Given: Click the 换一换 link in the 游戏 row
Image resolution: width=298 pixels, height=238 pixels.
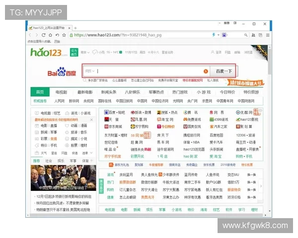Looking at the screenshot, I should (x=251, y=175).
